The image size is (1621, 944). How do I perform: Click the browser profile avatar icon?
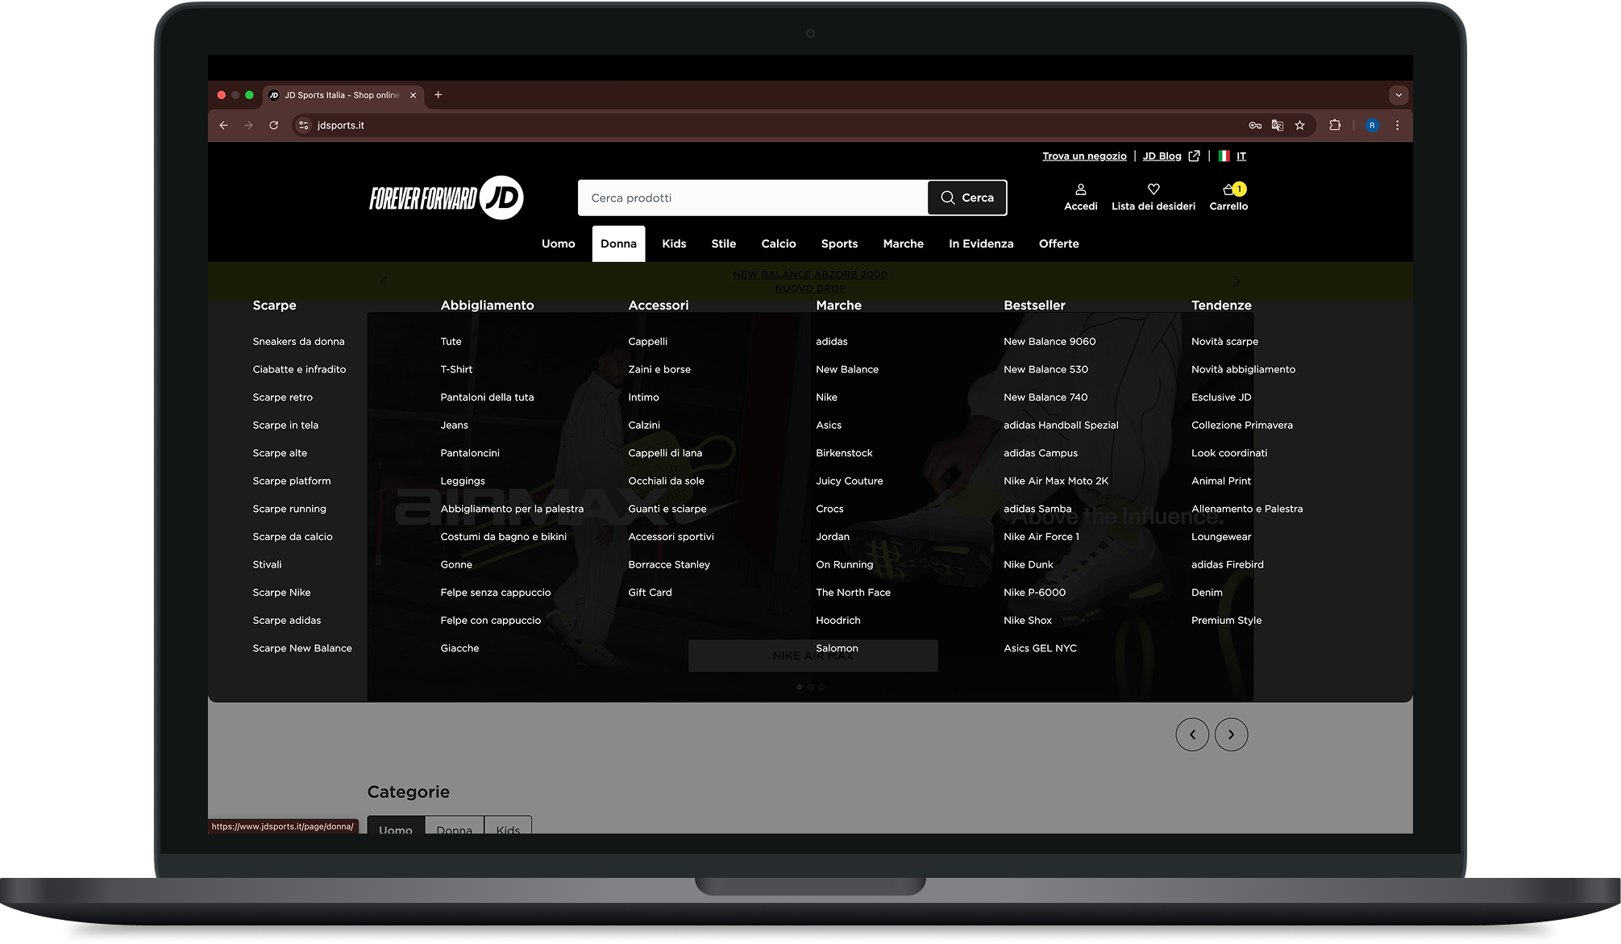[1372, 125]
